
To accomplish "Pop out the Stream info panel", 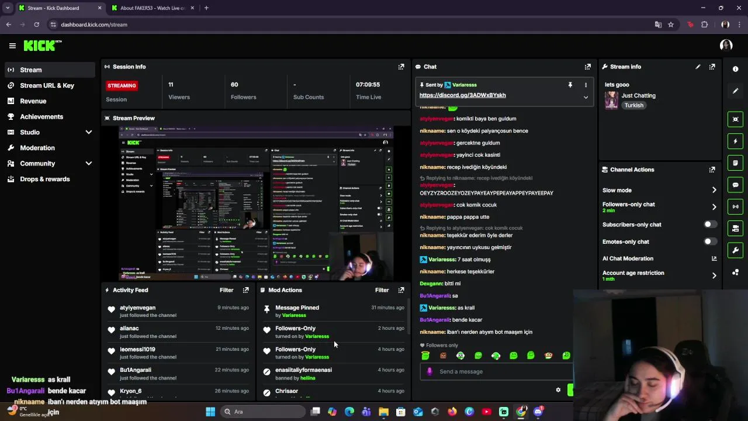I will click(712, 67).
